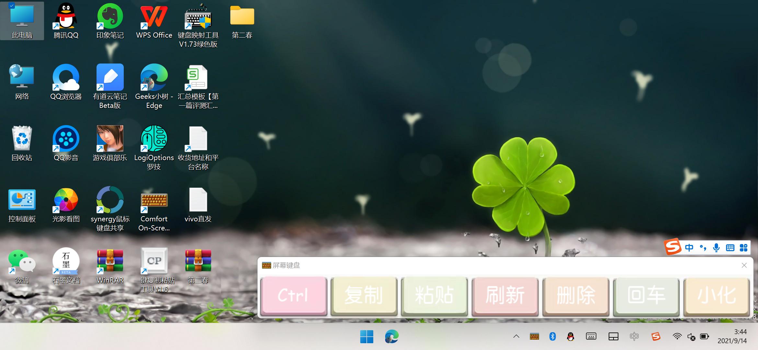Open the Sogou toolbox grid menu
The image size is (758, 350).
(743, 248)
